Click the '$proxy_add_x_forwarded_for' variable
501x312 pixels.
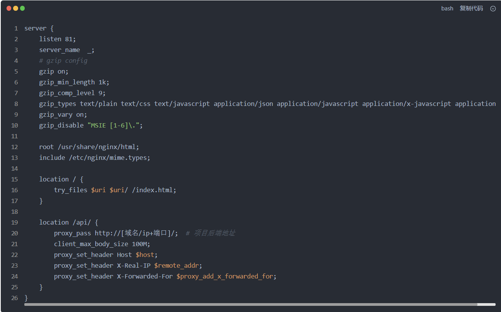tap(225, 276)
